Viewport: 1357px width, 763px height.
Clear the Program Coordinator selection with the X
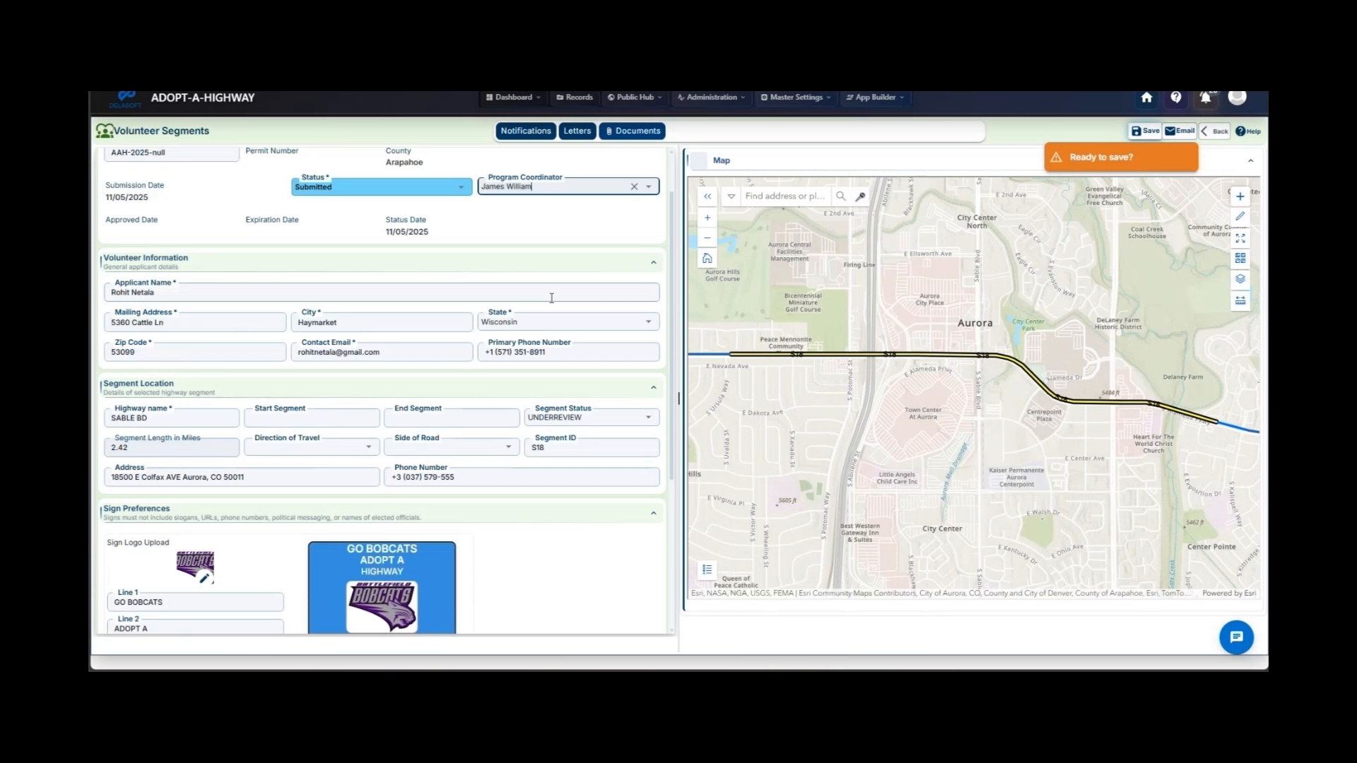coord(634,187)
